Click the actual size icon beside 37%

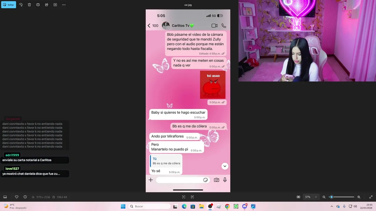(298, 197)
